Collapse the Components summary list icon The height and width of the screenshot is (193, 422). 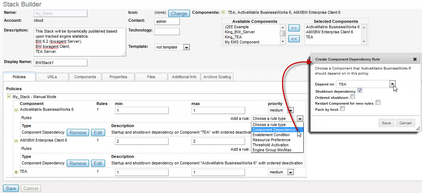pos(223,12)
